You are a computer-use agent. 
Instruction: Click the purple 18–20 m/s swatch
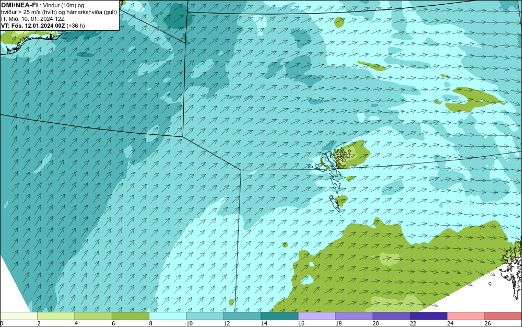click(354, 316)
